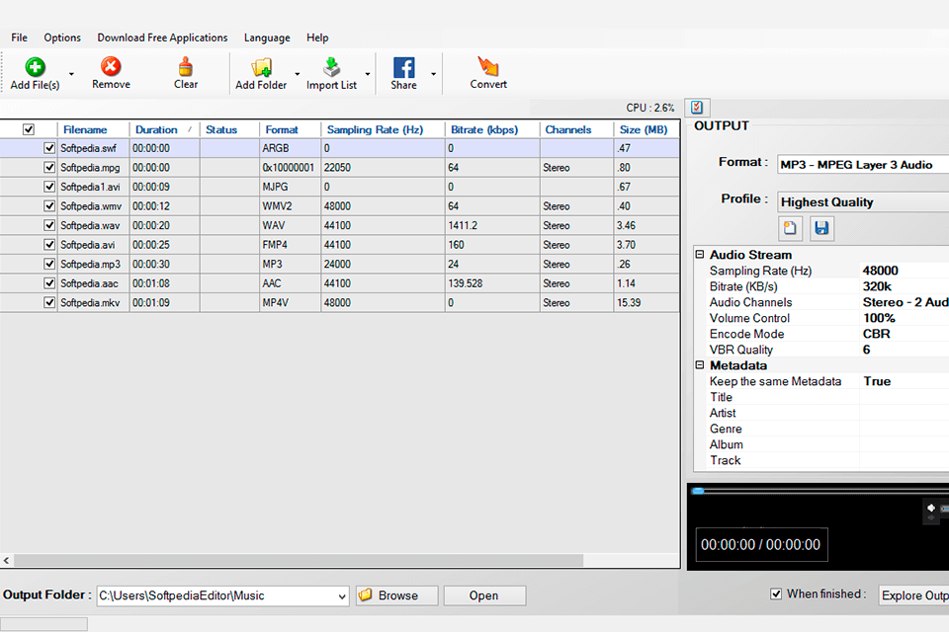Open the output folder with the Open button
Screen dimensions: 949x632
pyautogui.click(x=483, y=595)
